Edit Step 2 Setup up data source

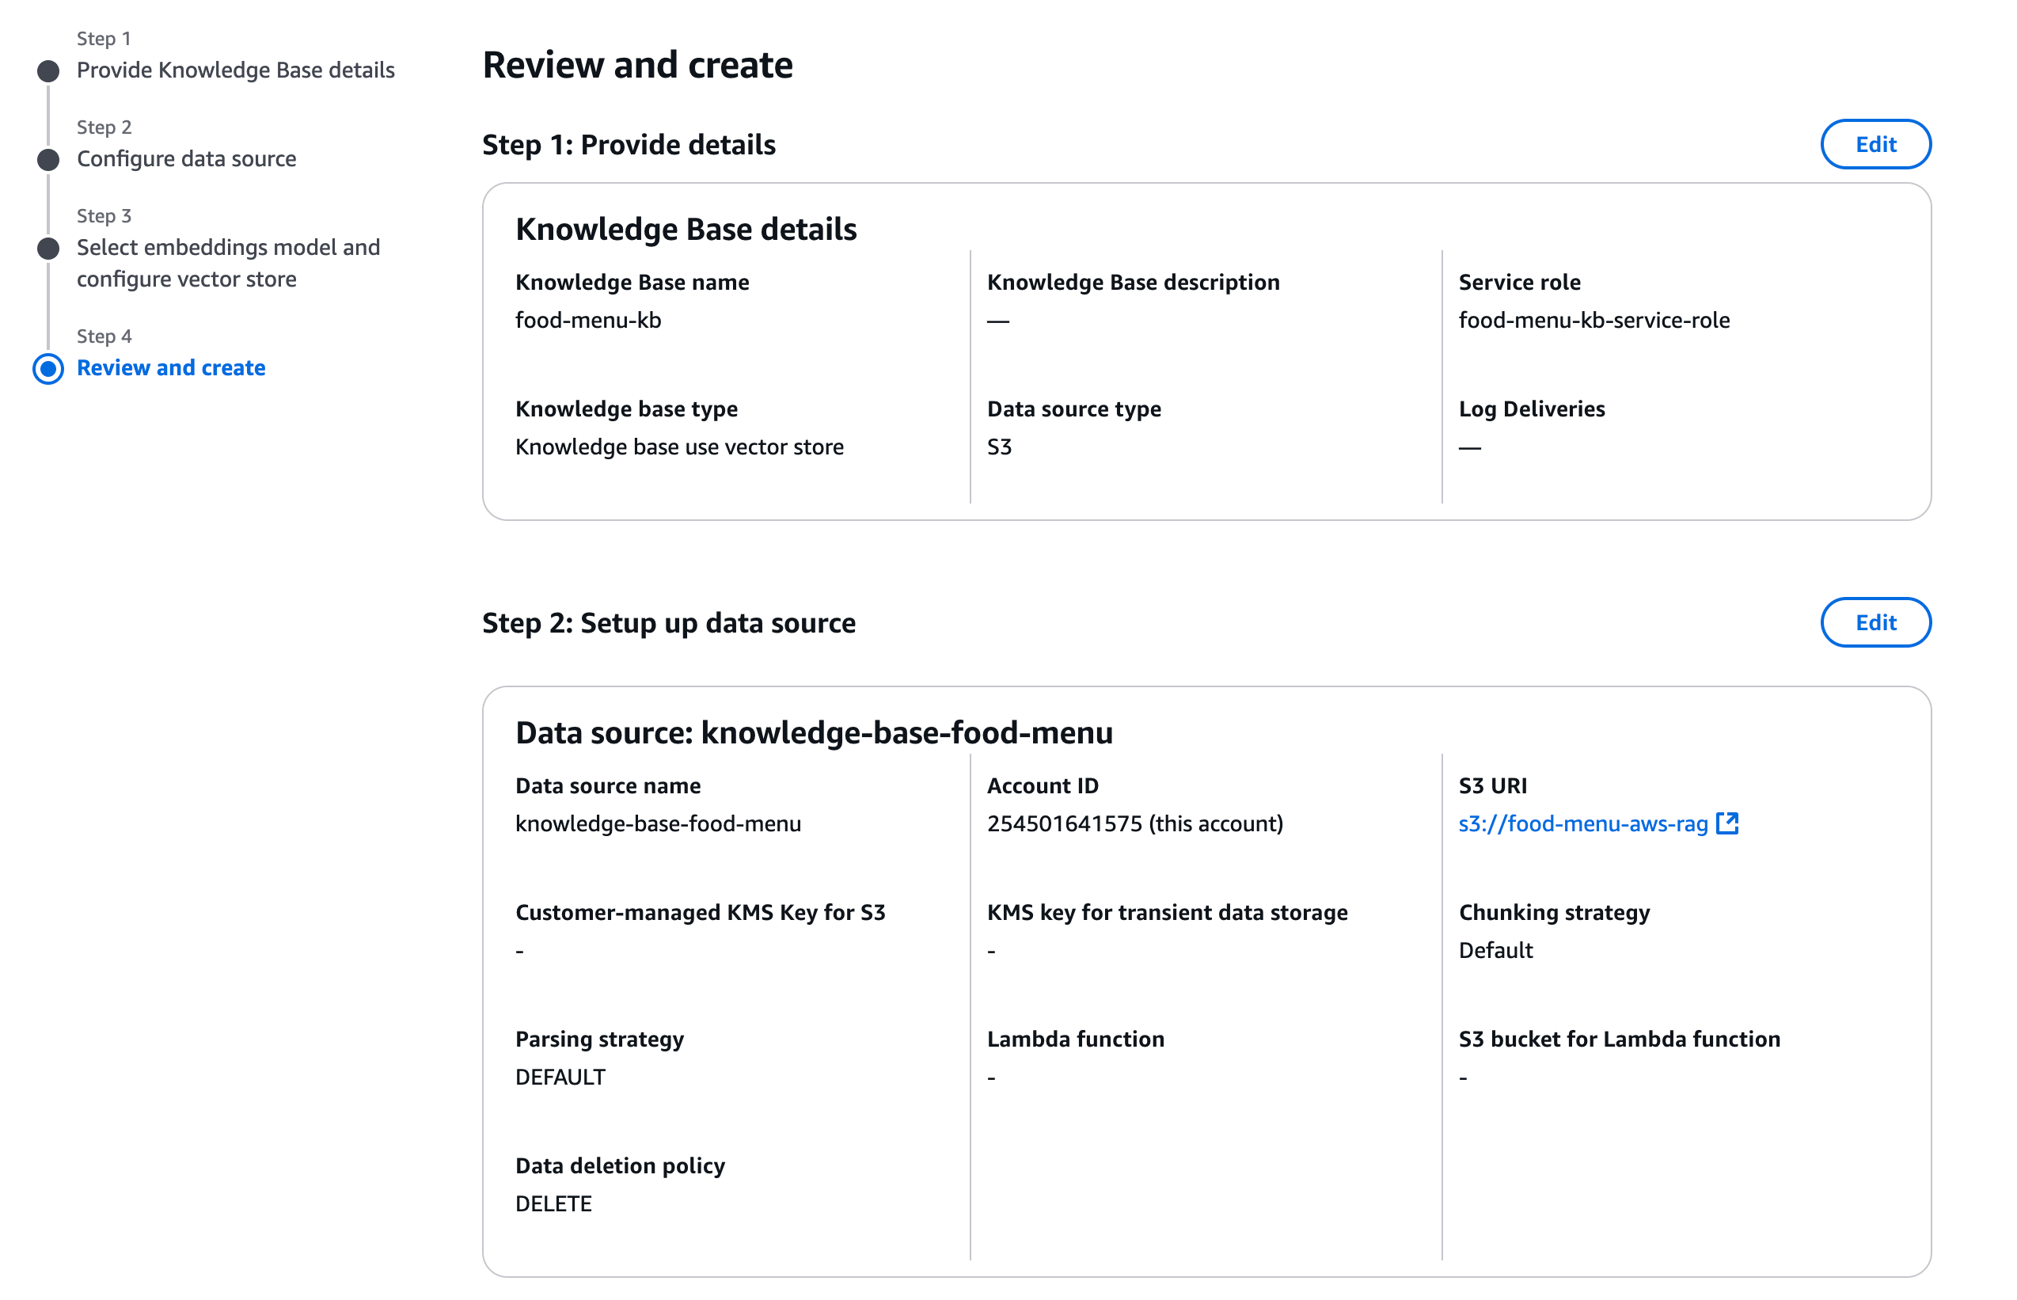pyautogui.click(x=1875, y=622)
